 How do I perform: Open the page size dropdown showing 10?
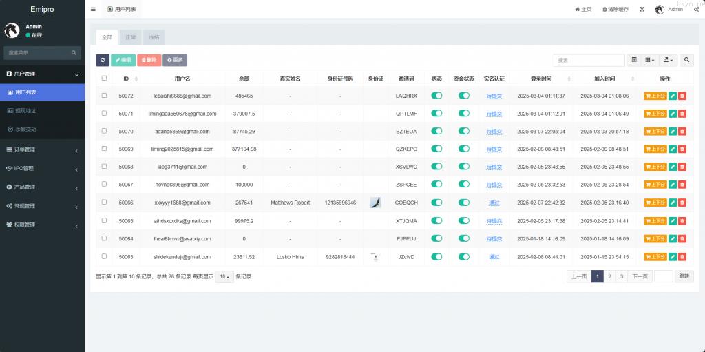coord(224,276)
